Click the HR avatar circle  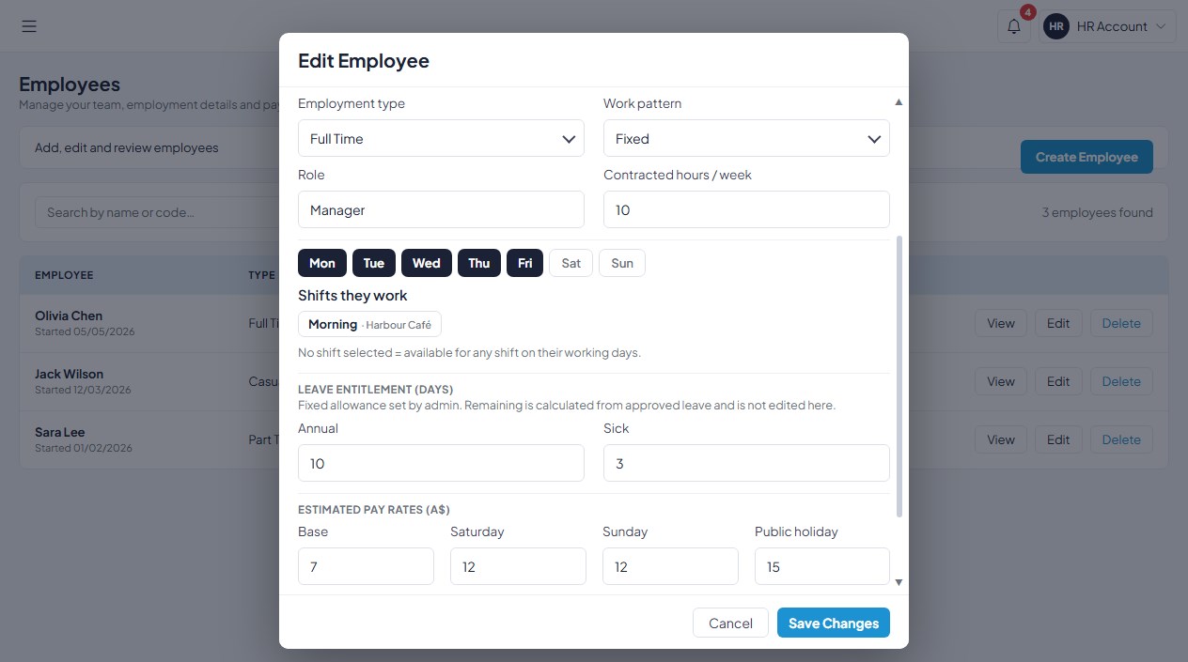(1055, 26)
